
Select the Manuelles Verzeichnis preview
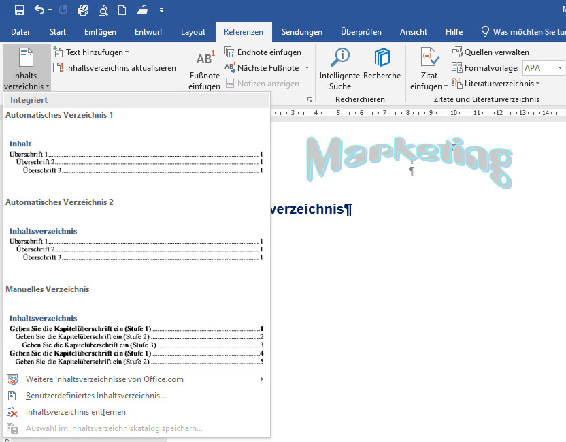point(136,337)
